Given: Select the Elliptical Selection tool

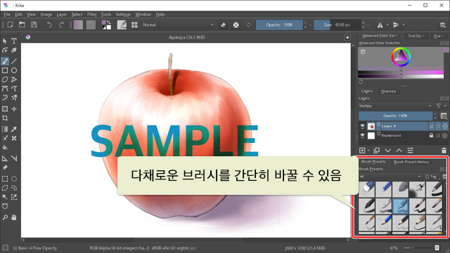Looking at the screenshot, I should pos(14,179).
